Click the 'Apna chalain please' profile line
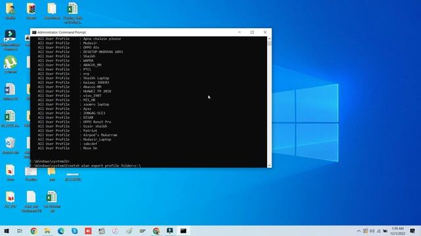This screenshot has height=236, width=421. point(79,39)
